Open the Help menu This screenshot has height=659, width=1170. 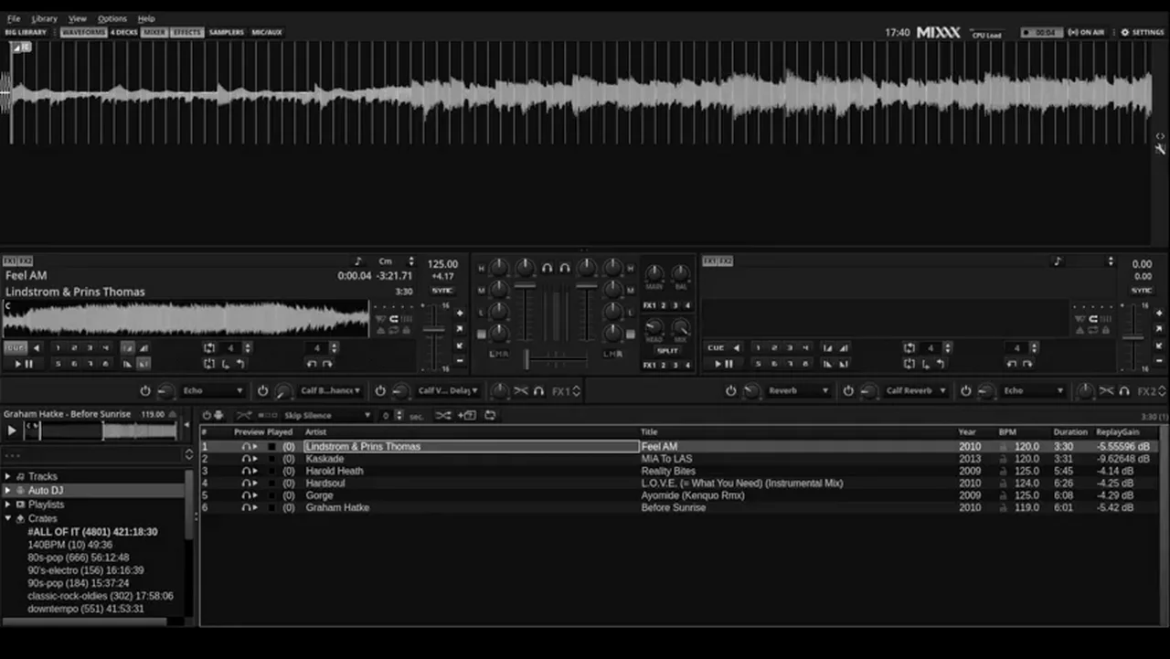tap(146, 18)
